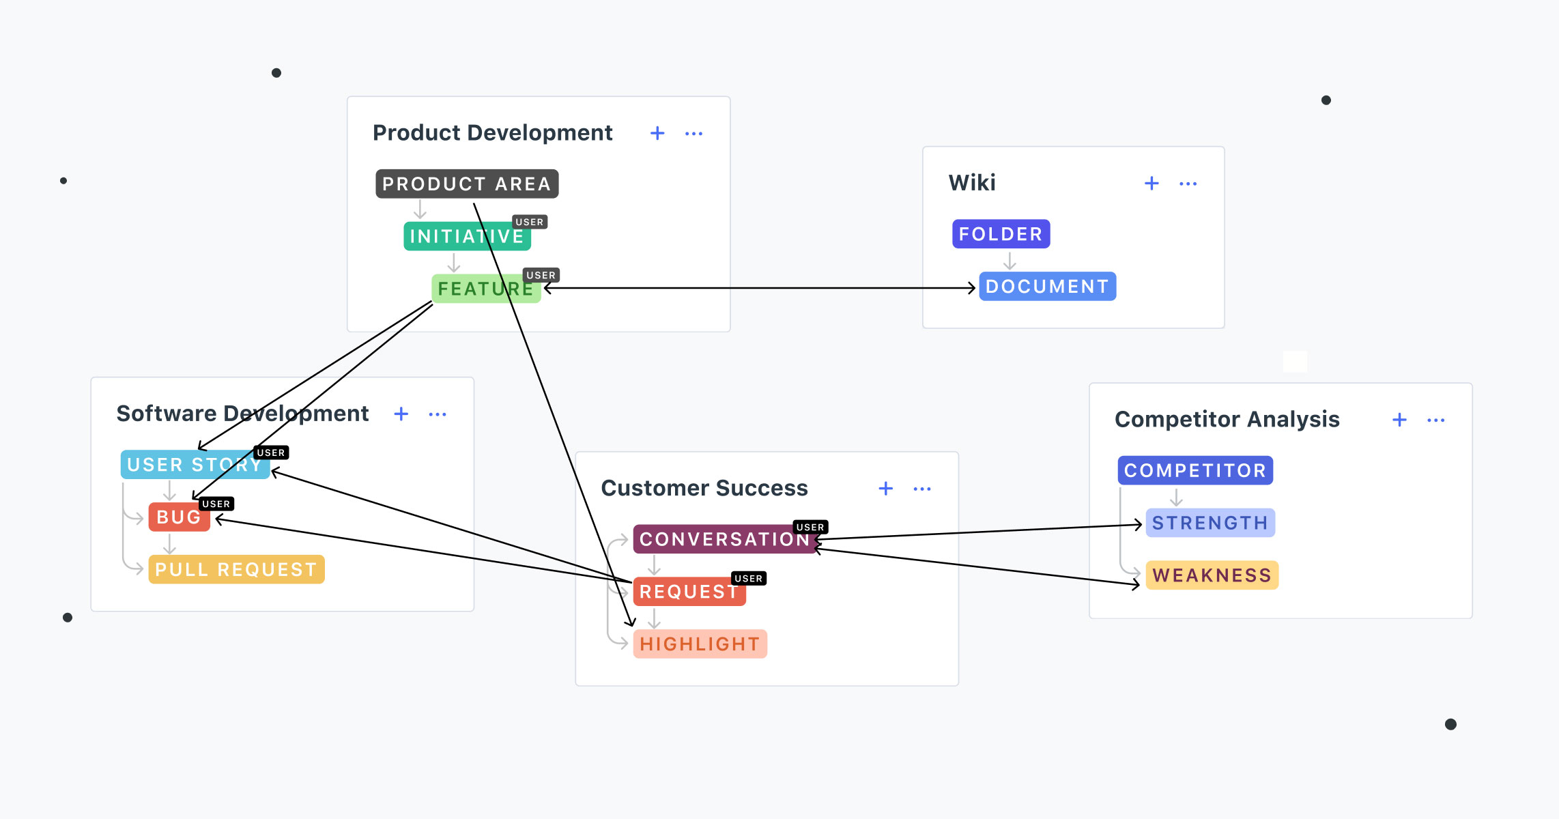This screenshot has height=819, width=1559.
Task: Select the PULL REQUEST tag
Action: pyautogui.click(x=236, y=569)
